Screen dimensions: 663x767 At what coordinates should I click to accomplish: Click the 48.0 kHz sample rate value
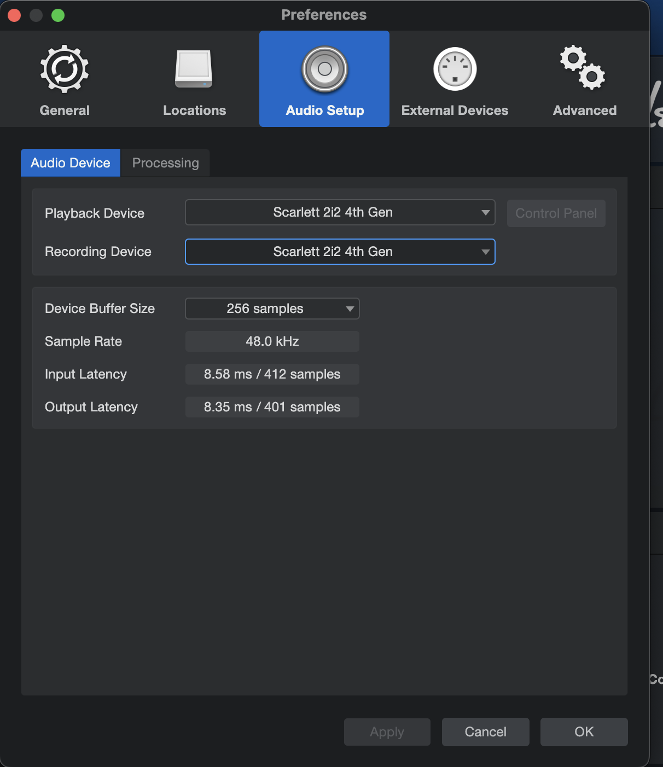coord(272,341)
